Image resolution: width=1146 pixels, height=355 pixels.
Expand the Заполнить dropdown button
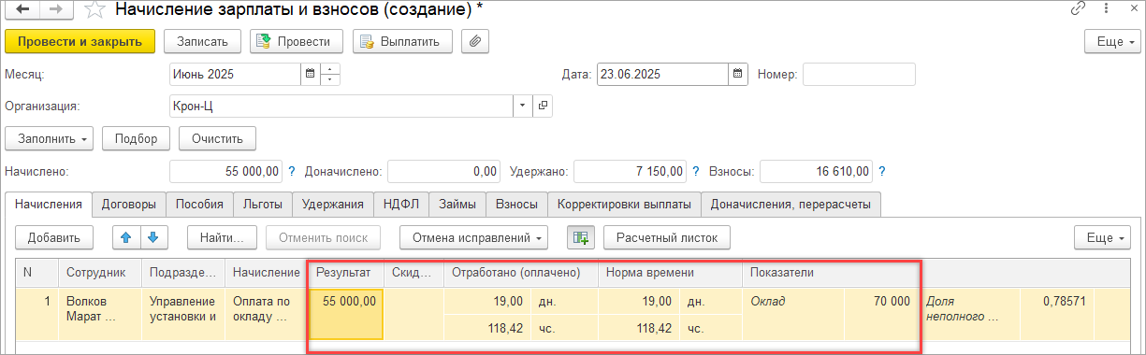50,138
